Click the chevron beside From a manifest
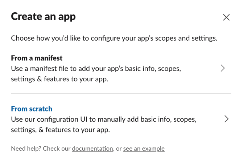Viewport: 243px width, 167px height. tap(223, 68)
